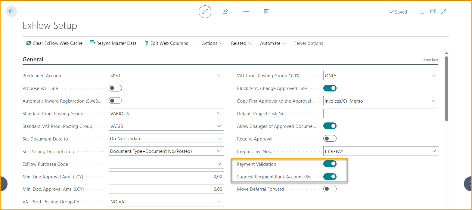
Task: Go back with the arrow button
Action: 11,11
